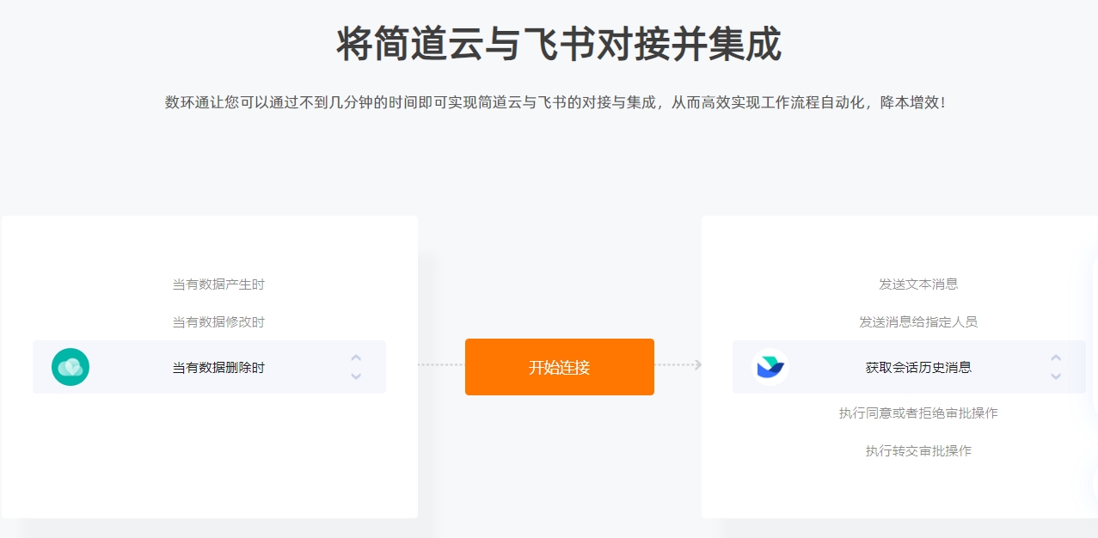1098x538 pixels.
Task: Select the 当有数据修改时 trigger option
Action: pos(218,322)
